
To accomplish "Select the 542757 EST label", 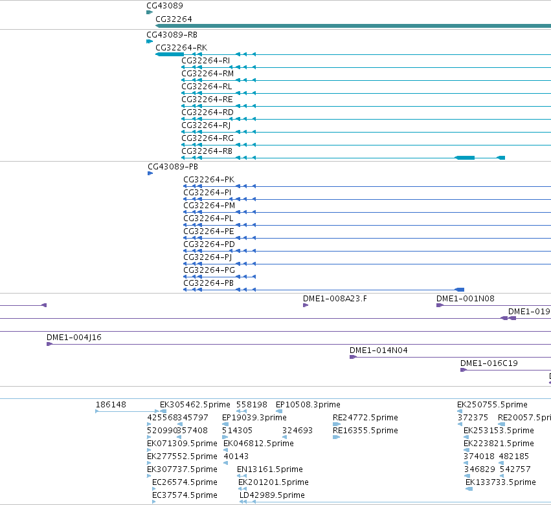I will tap(515, 470).
